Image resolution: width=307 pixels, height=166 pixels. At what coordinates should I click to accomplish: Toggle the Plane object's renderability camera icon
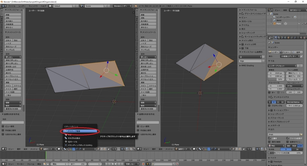click(x=305, y=24)
